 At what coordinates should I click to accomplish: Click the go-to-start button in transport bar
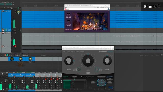tap(1, 55)
